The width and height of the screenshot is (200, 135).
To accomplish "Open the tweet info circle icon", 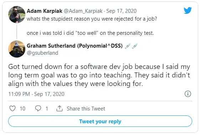I will coord(188,94).
